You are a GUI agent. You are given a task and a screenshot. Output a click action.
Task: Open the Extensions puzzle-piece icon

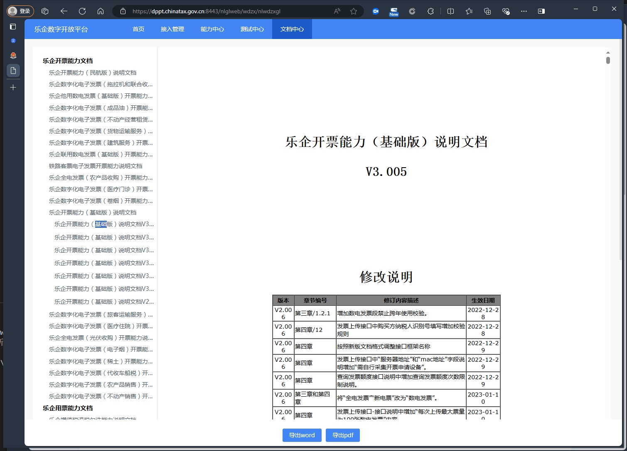(430, 11)
